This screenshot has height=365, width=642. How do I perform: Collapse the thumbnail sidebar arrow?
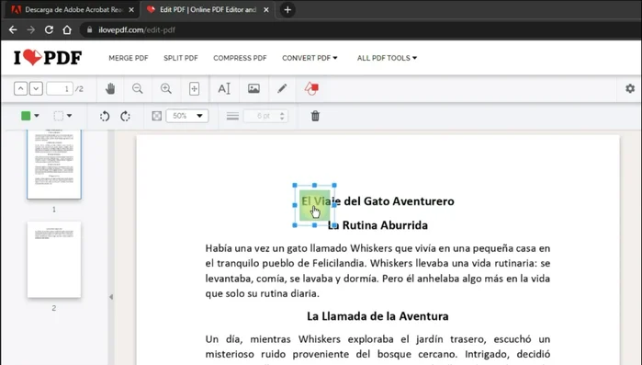coord(111,297)
